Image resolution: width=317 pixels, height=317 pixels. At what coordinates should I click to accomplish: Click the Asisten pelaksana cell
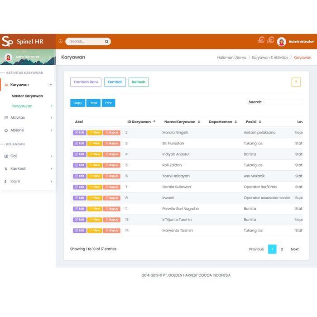click(259, 133)
